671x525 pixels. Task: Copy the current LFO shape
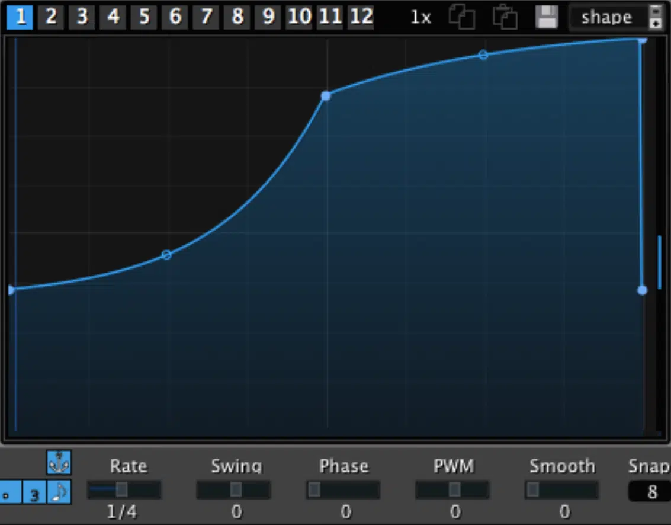tap(462, 17)
